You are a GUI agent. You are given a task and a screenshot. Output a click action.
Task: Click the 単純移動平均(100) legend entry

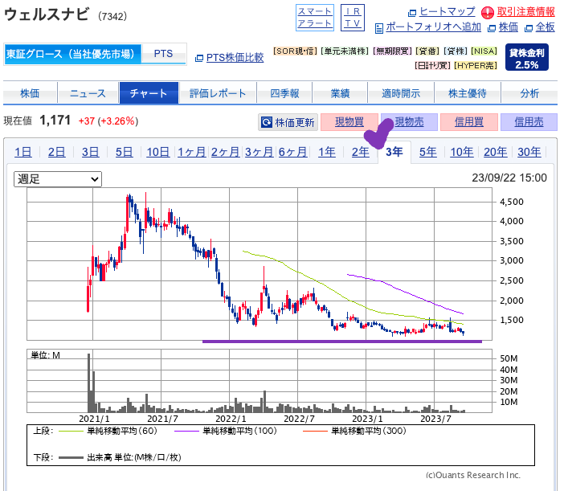click(226, 431)
